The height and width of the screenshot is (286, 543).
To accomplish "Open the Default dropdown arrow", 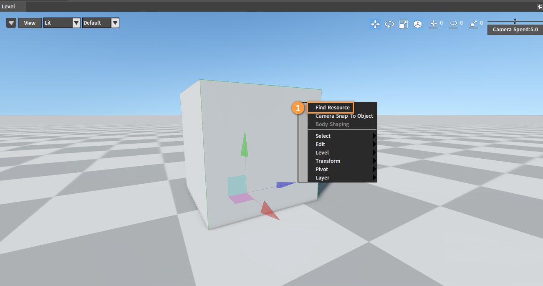I will click(115, 23).
